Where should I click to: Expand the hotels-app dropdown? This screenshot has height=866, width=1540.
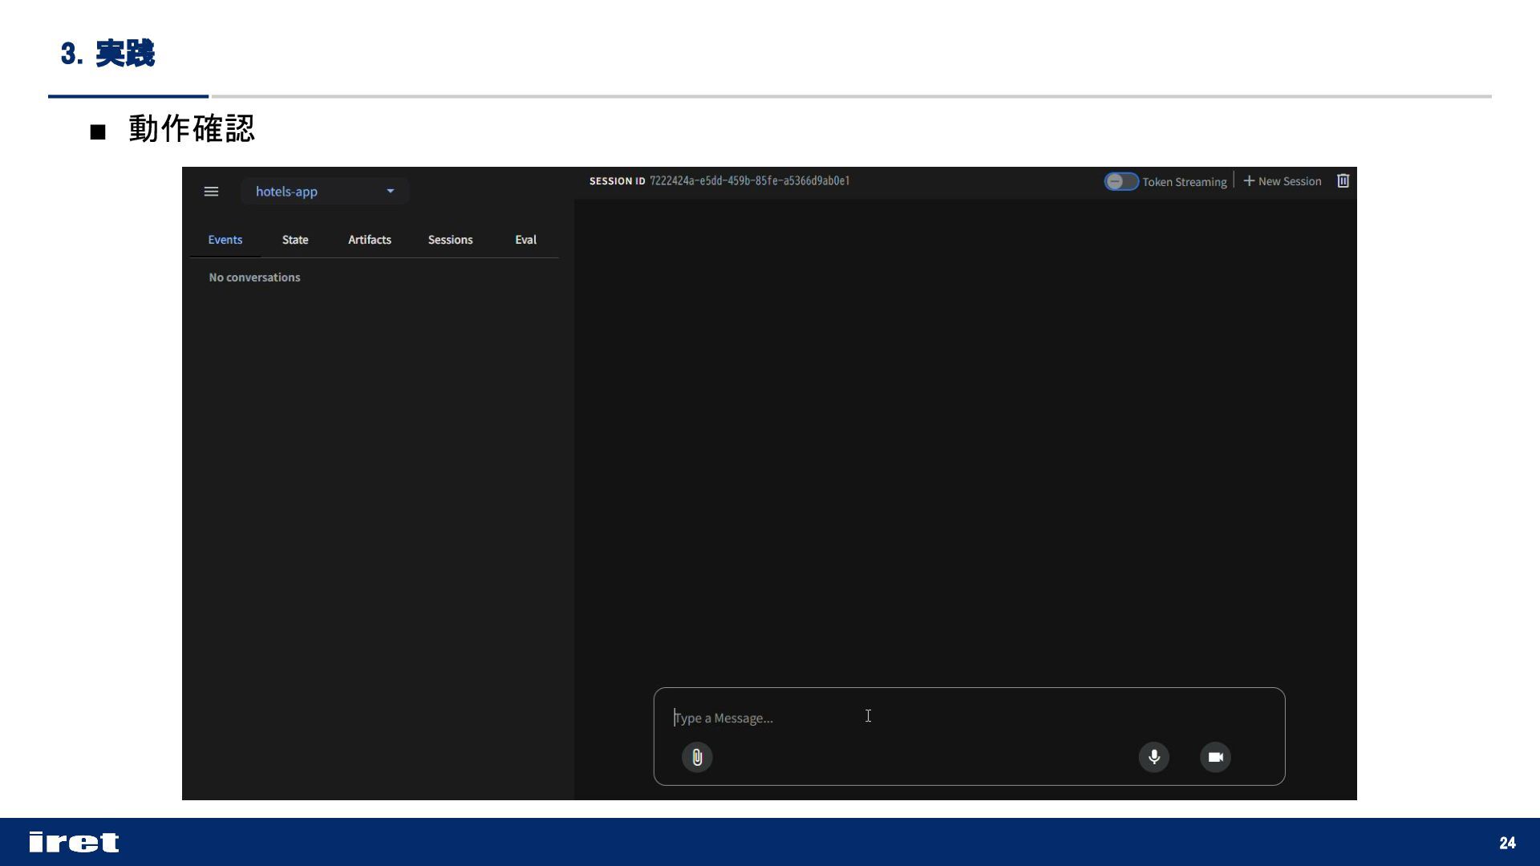click(x=325, y=192)
